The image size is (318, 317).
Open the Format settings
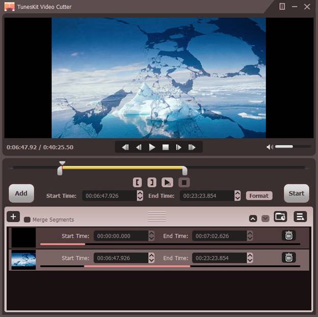(259, 196)
